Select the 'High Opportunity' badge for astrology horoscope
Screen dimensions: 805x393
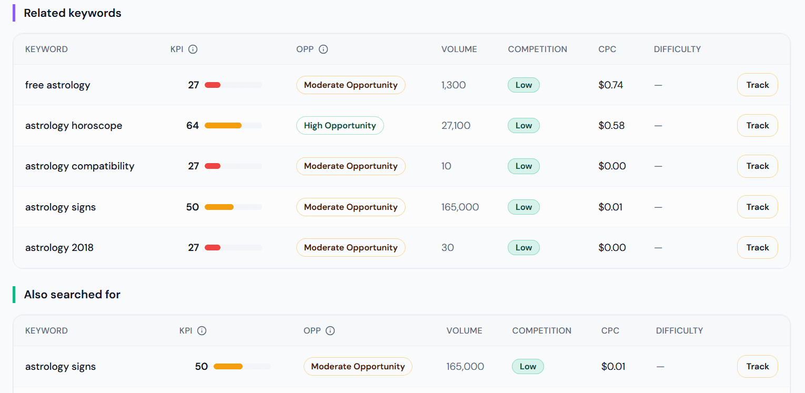[x=340, y=125]
